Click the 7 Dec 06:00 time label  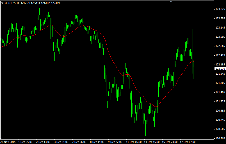(x=79, y=142)
